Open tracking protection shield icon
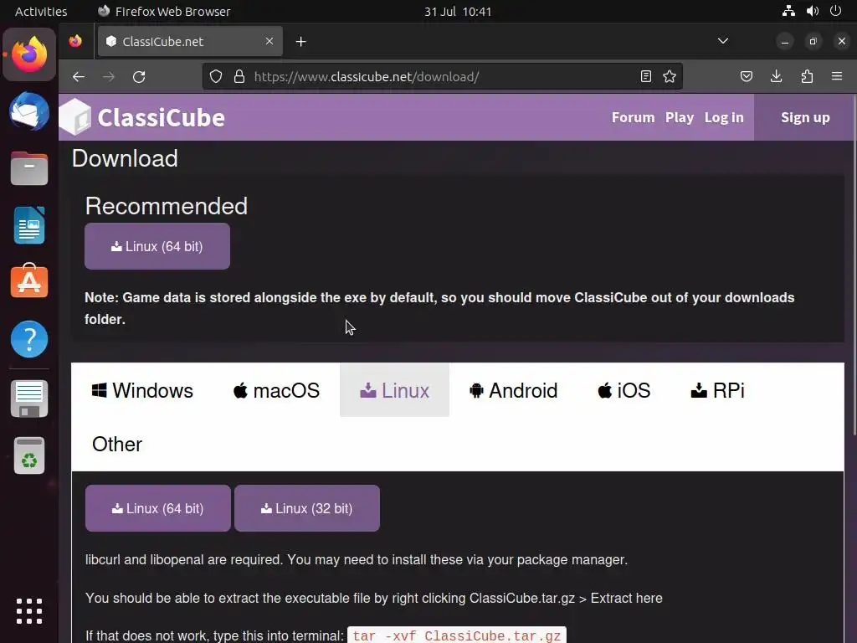Viewport: 857px width, 643px height. tap(216, 76)
